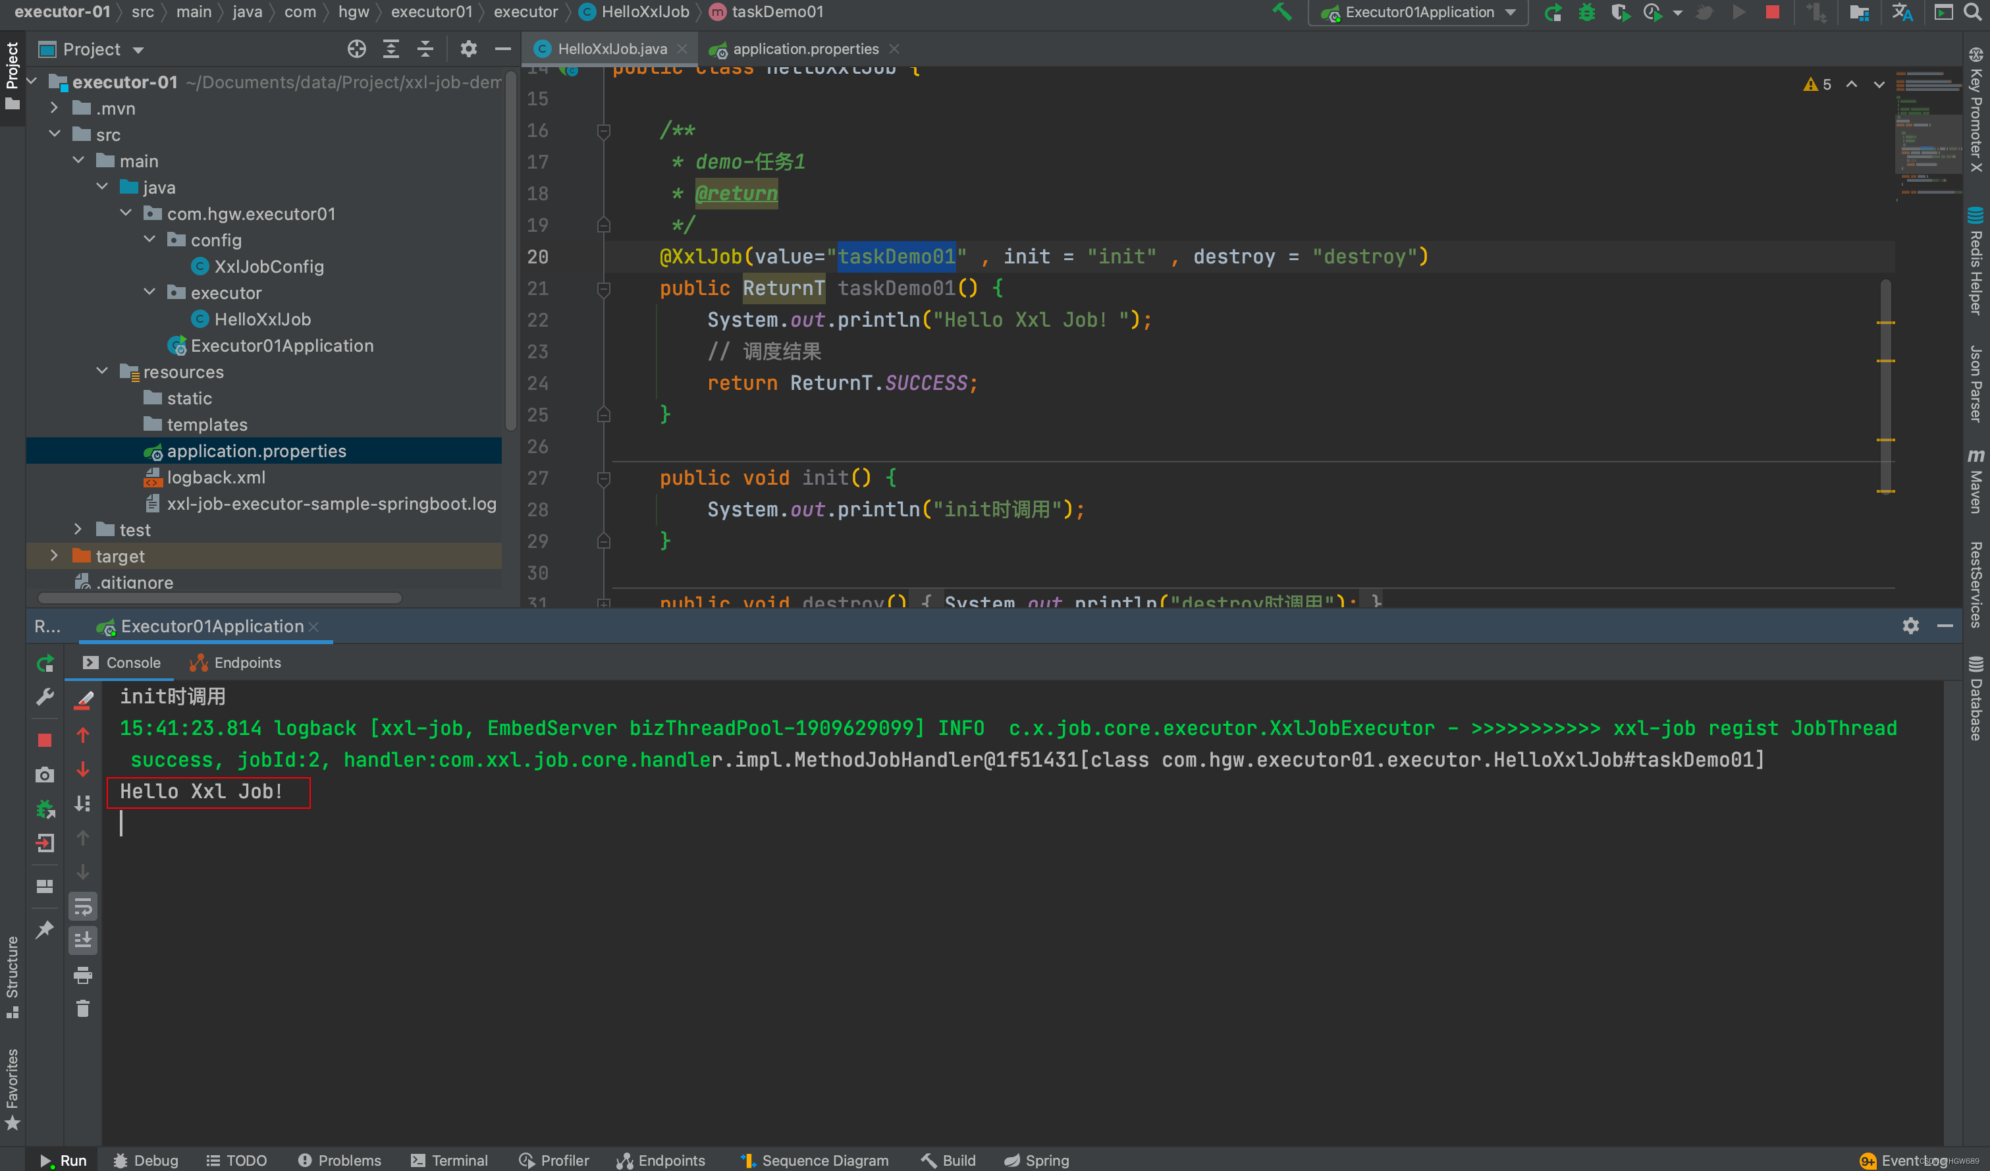This screenshot has height=1171, width=1990.
Task: Open Search Everywhere magnifier icon
Action: [x=1972, y=12]
